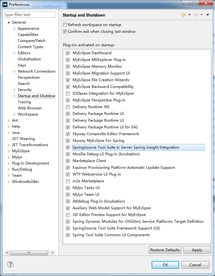The height and width of the screenshot is (276, 215).
Task: Select Perspectives in the tree
Action: point(29,78)
